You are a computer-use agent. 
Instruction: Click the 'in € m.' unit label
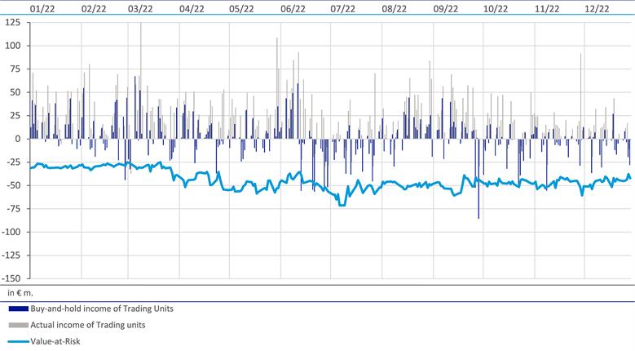coord(20,291)
